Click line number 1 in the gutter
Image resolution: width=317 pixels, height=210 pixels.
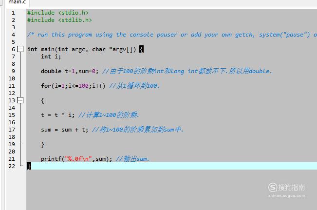point(13,13)
